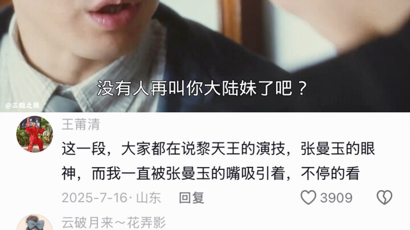The width and height of the screenshot is (410, 230).
Task: Like the comment by 王莆清
Action: coord(309,198)
